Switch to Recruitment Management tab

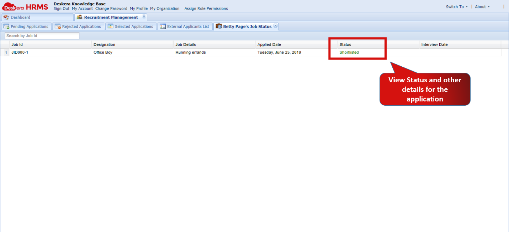click(111, 17)
